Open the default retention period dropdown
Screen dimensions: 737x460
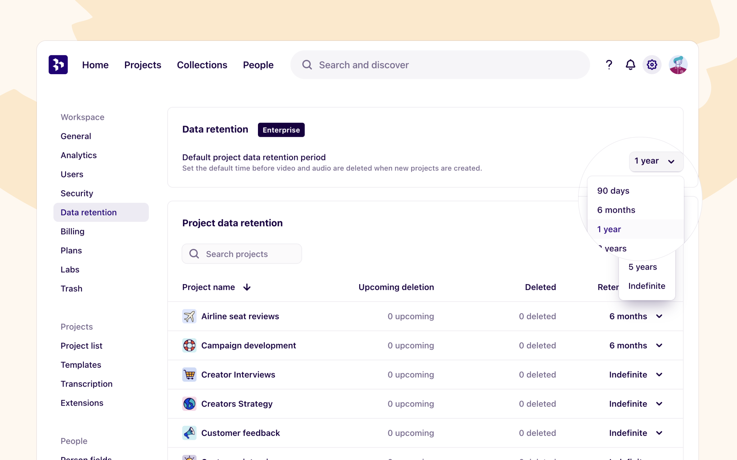coord(655,161)
